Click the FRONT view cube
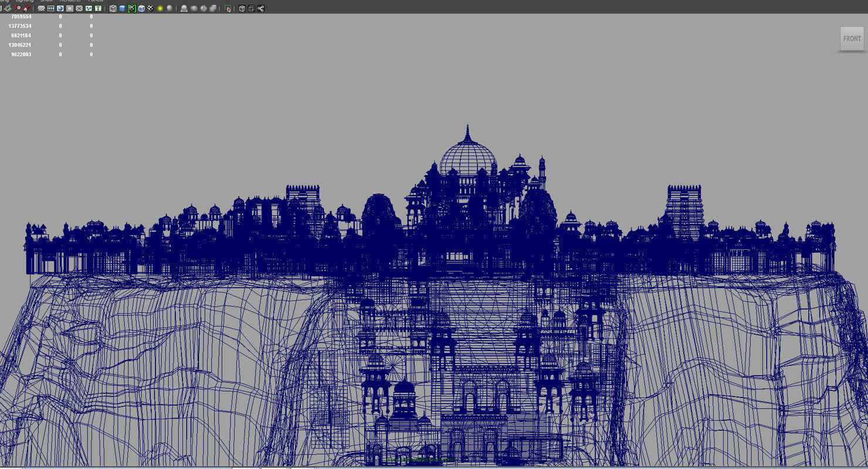Image resolution: width=868 pixels, height=469 pixels. pos(852,39)
